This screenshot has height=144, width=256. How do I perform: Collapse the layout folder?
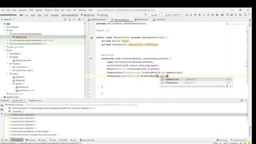pos(7,57)
